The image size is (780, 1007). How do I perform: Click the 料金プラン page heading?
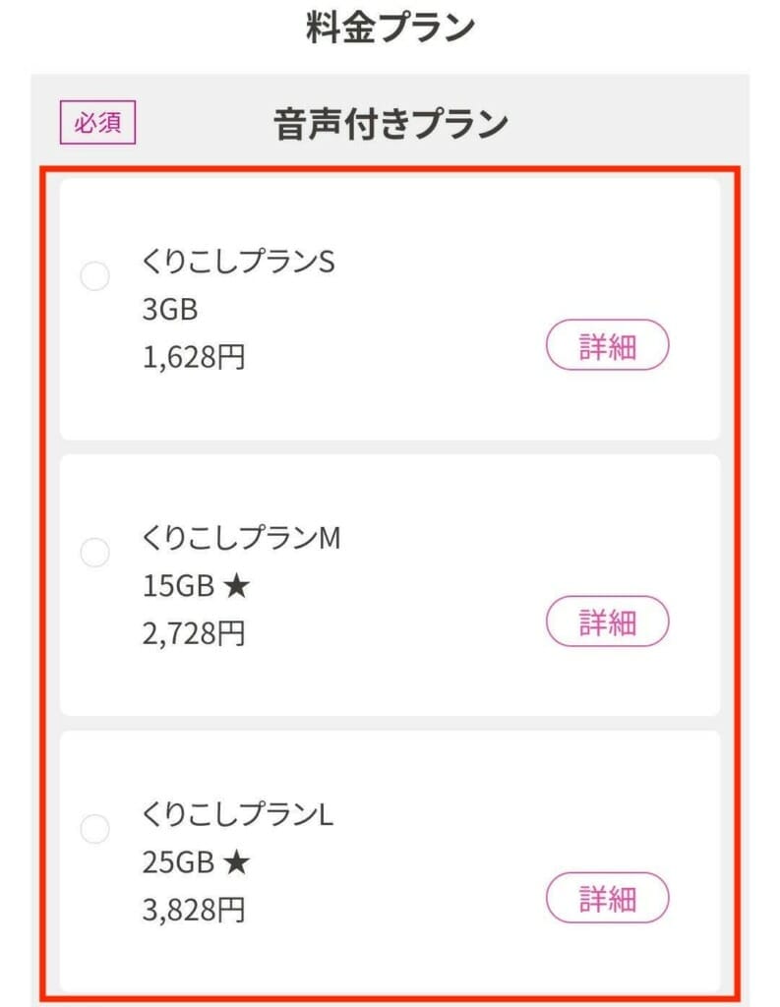click(390, 29)
